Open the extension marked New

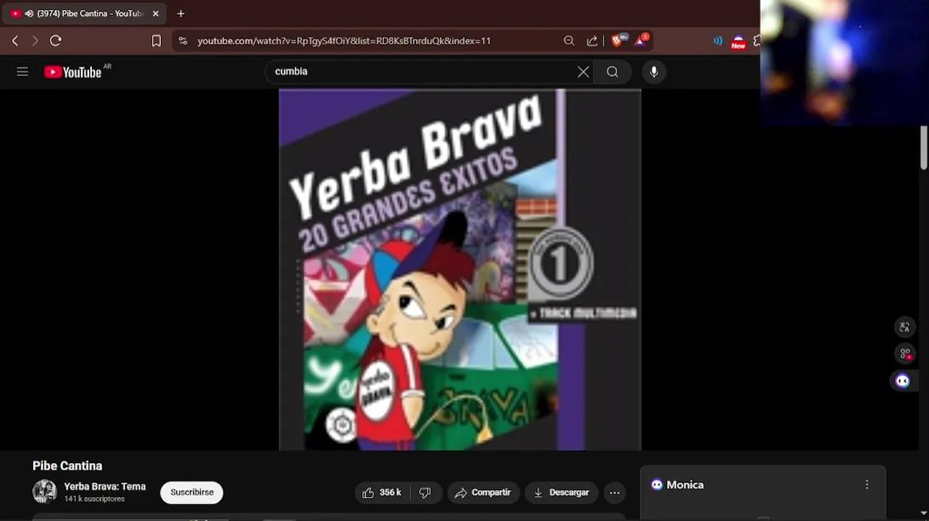[x=738, y=42]
